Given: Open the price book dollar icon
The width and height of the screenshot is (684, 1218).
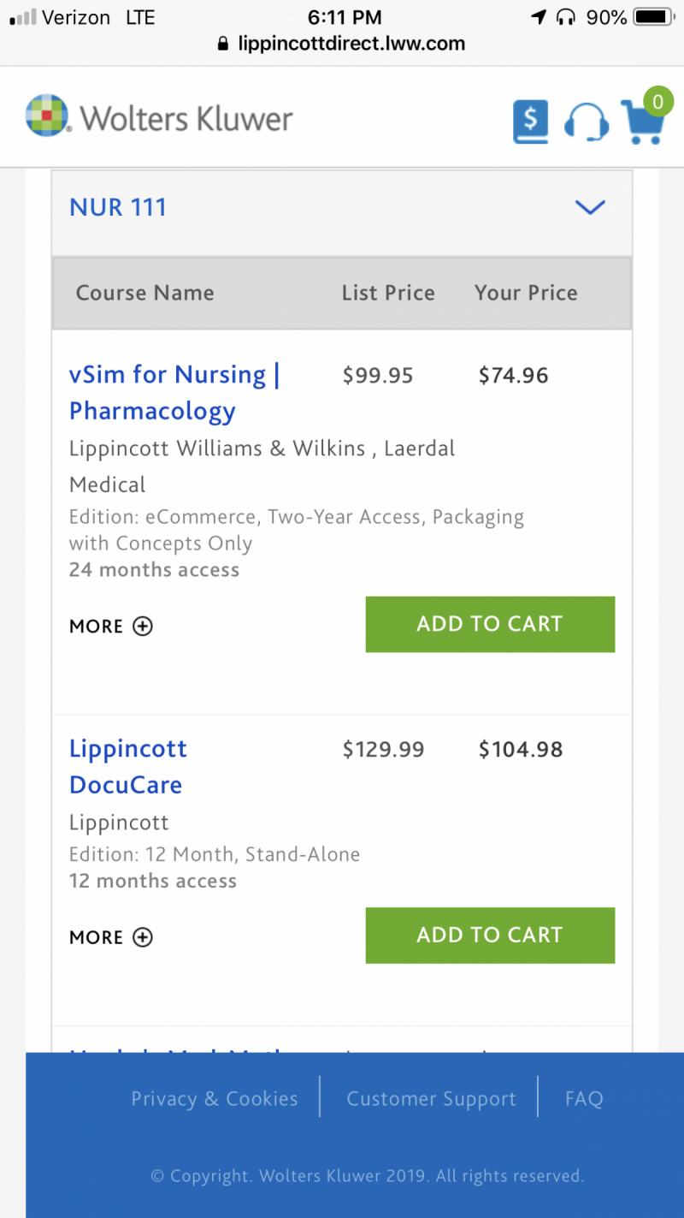Looking at the screenshot, I should [530, 122].
